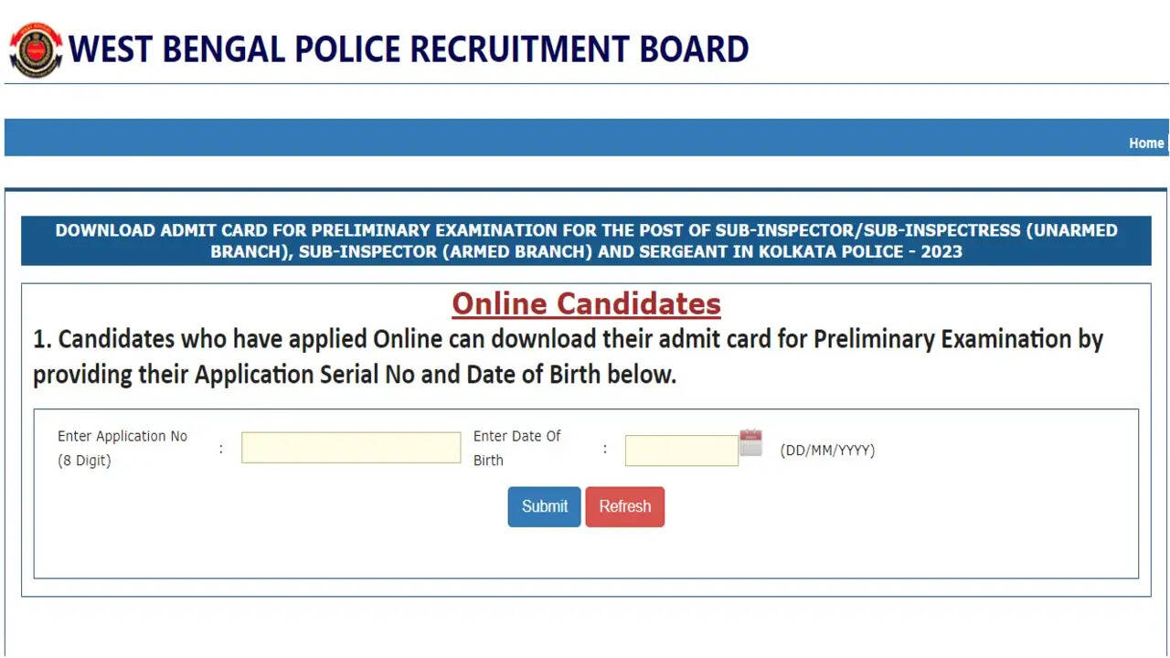
Task: Focus the Application No input field
Action: [351, 448]
